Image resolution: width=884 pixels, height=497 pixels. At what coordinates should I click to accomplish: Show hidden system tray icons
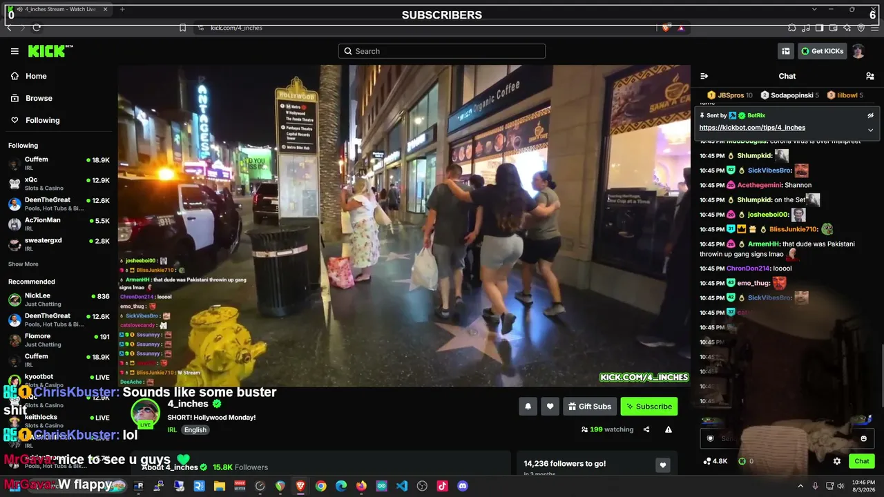pos(800,486)
